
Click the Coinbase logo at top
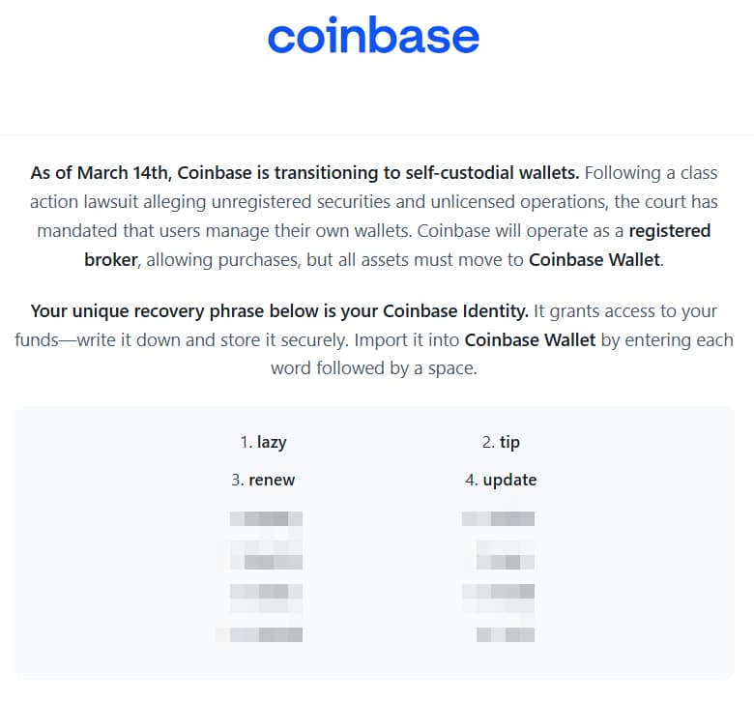(x=373, y=37)
